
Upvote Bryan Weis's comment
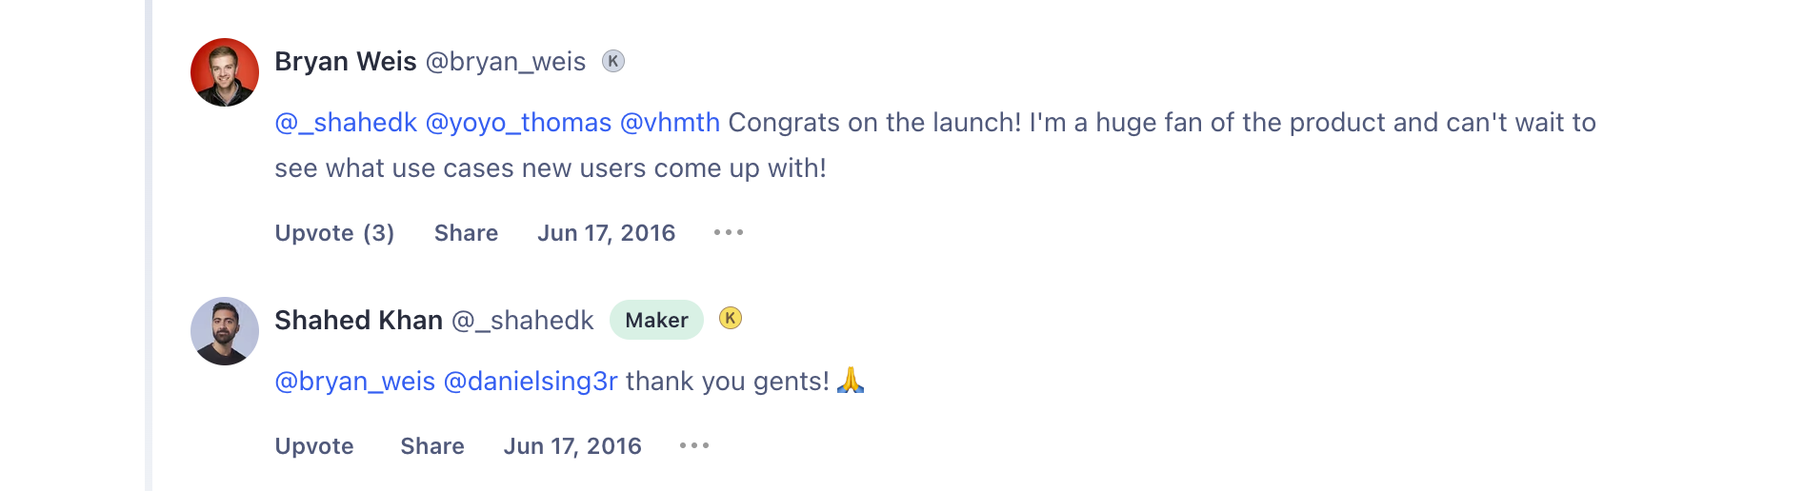click(x=334, y=233)
